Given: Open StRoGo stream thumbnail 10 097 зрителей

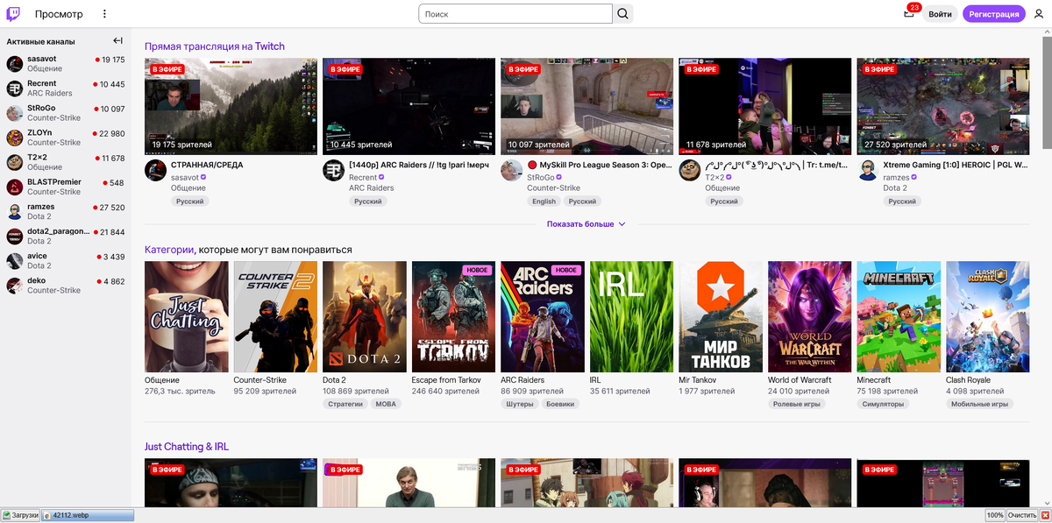Looking at the screenshot, I should point(586,106).
